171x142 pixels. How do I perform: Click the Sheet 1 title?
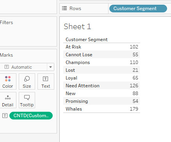[x=77, y=26]
